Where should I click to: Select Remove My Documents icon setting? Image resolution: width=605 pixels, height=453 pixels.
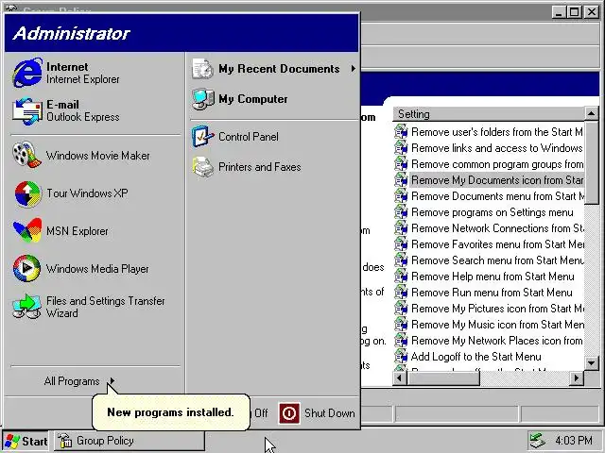(497, 180)
